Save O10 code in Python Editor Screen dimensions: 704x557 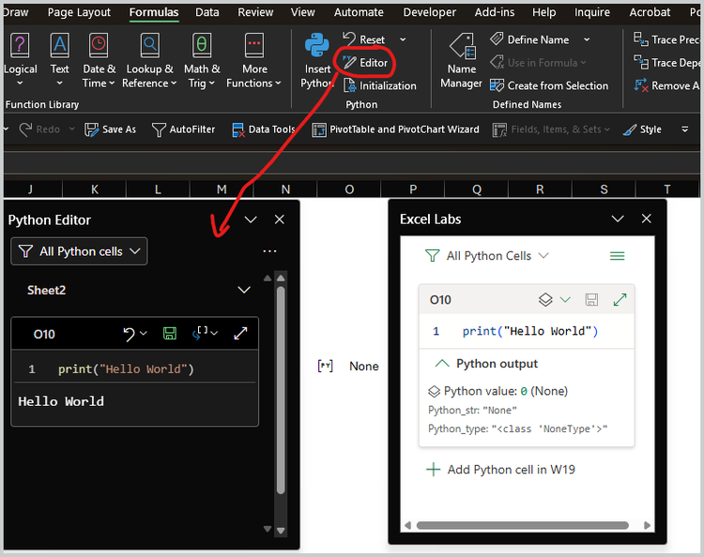tap(169, 333)
